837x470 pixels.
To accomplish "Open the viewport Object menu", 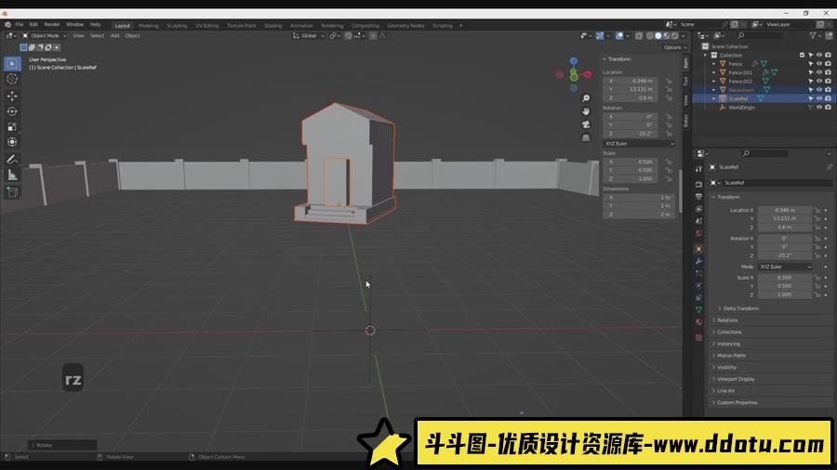I will (x=132, y=35).
